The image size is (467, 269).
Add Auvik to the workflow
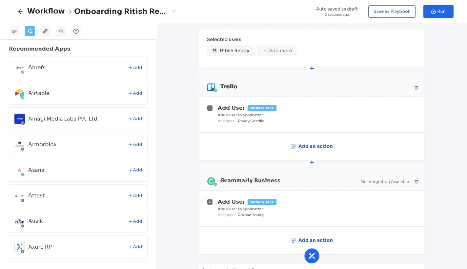pos(135,221)
